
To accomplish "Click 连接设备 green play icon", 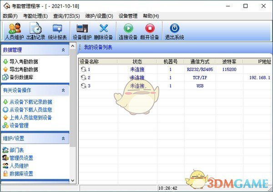I will 128,28.
